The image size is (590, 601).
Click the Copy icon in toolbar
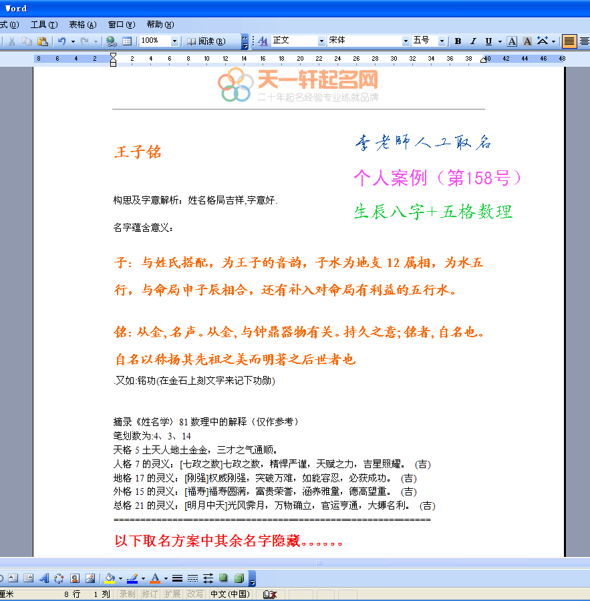coord(27,41)
